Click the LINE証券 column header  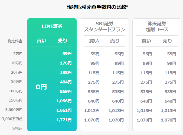point(52,26)
